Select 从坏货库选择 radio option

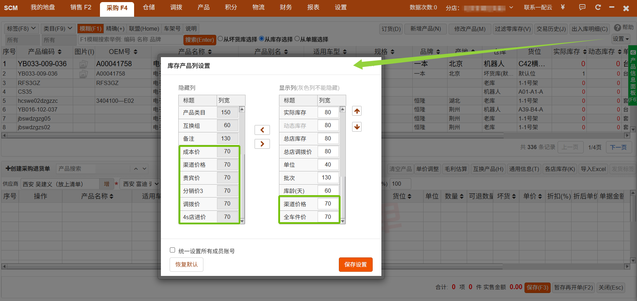[220, 39]
